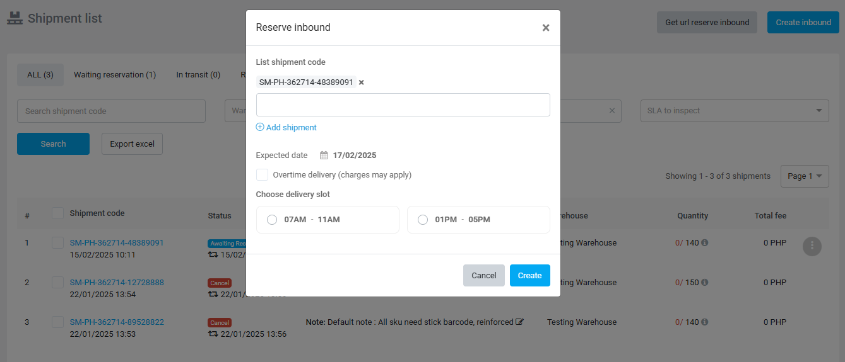The height and width of the screenshot is (362, 845).
Task: Tick checkbox for shipment SM-PH-362714-12728888
Action: (58, 283)
